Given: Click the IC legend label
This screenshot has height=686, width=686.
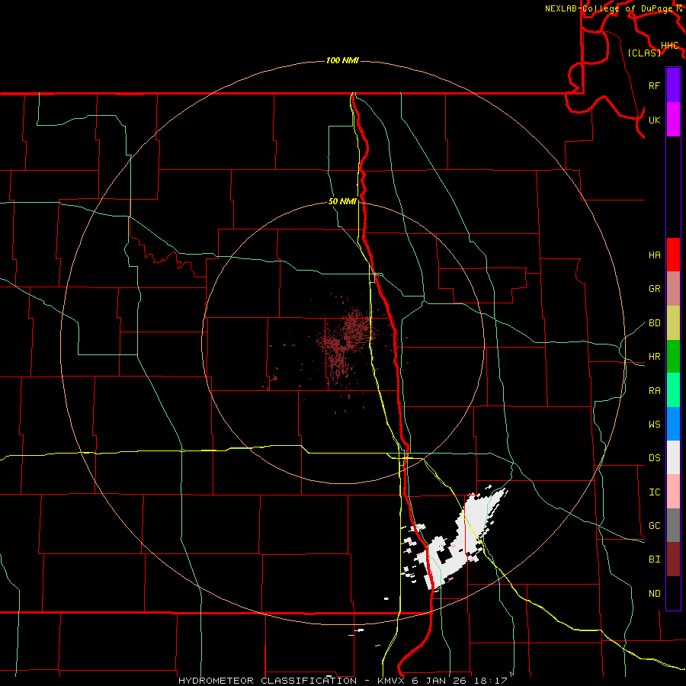Looking at the screenshot, I should 654,492.
